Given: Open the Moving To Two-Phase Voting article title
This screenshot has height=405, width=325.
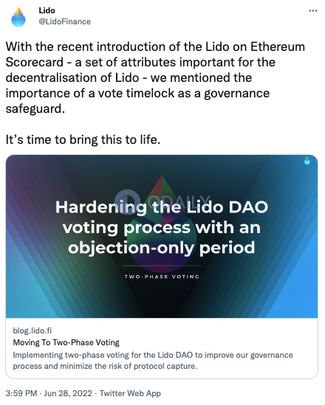Looking at the screenshot, I should (x=66, y=342).
